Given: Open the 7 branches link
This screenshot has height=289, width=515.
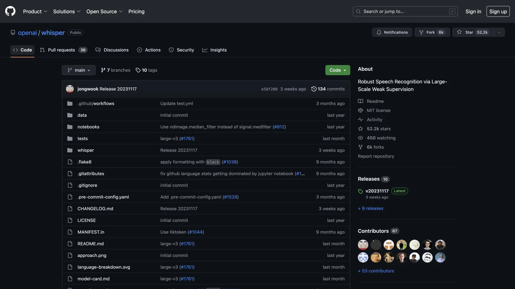Looking at the screenshot, I should [x=116, y=70].
